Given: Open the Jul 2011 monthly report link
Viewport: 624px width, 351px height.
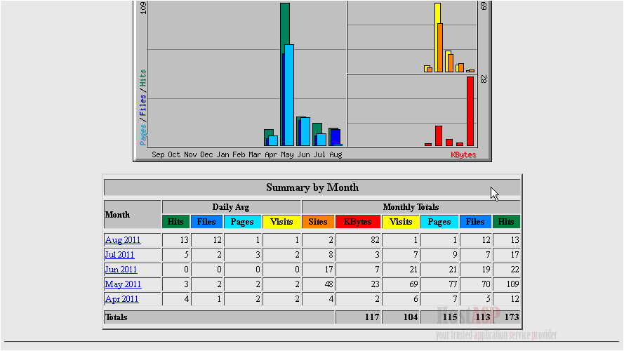Looking at the screenshot, I should 120,255.
